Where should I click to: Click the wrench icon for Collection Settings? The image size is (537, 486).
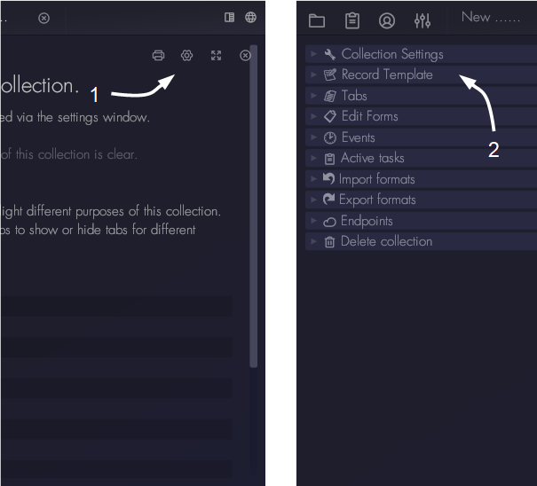click(330, 54)
